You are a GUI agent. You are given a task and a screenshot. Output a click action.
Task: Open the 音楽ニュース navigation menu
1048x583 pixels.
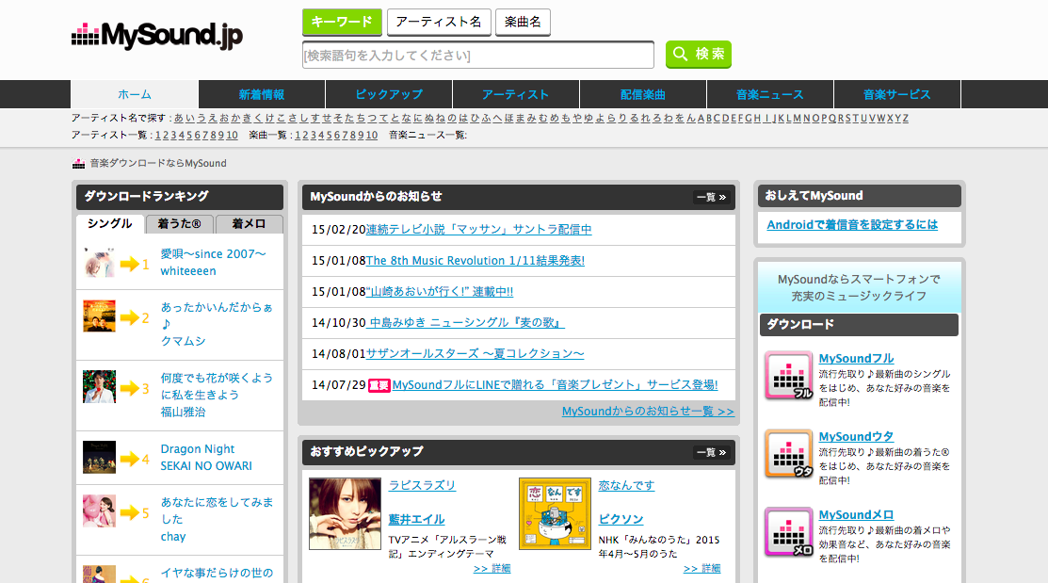coord(769,94)
